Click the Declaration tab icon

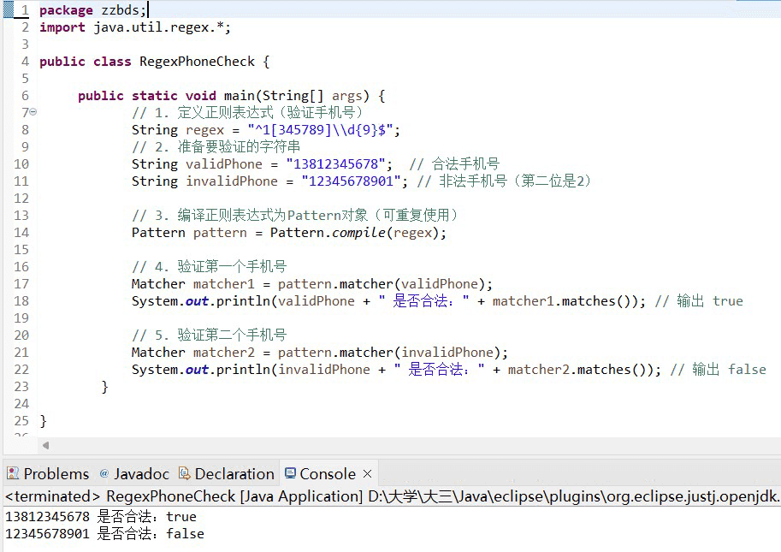(x=184, y=473)
